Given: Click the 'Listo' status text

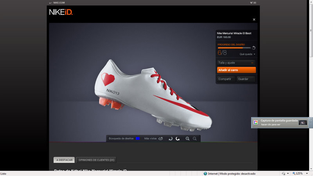Looking at the screenshot, I should point(4,174).
